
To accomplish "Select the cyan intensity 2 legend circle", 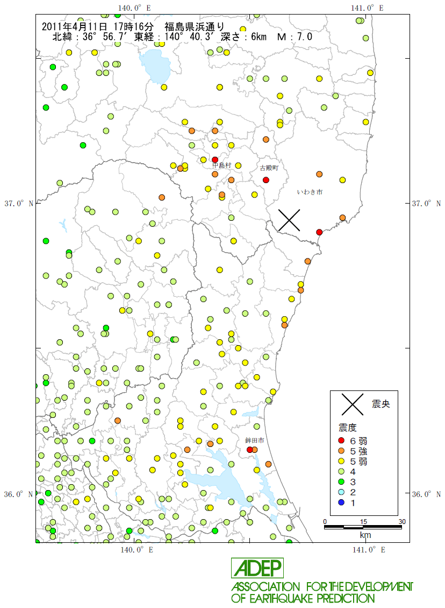I will coord(341,492).
